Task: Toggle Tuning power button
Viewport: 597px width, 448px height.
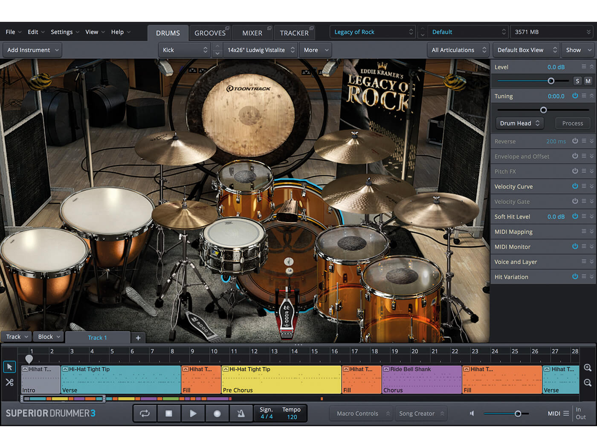Action: [575, 96]
